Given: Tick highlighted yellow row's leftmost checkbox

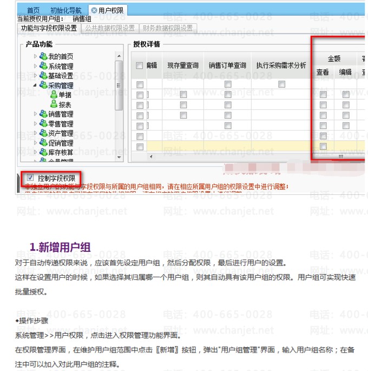Looking at the screenshot, I should point(140,147).
